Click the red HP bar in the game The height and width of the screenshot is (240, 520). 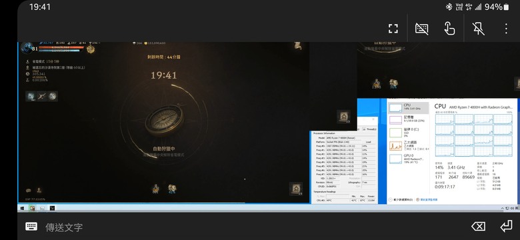click(x=61, y=47)
